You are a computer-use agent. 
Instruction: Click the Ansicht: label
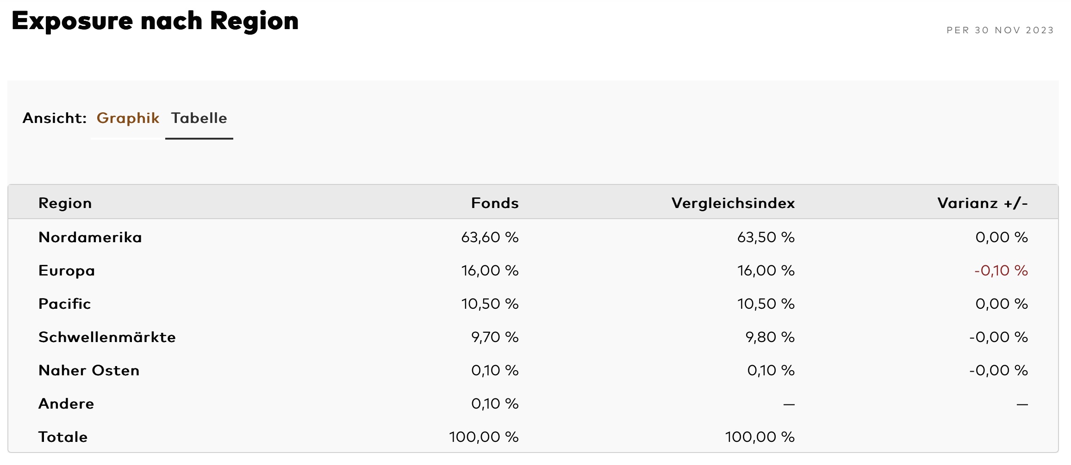tap(55, 118)
